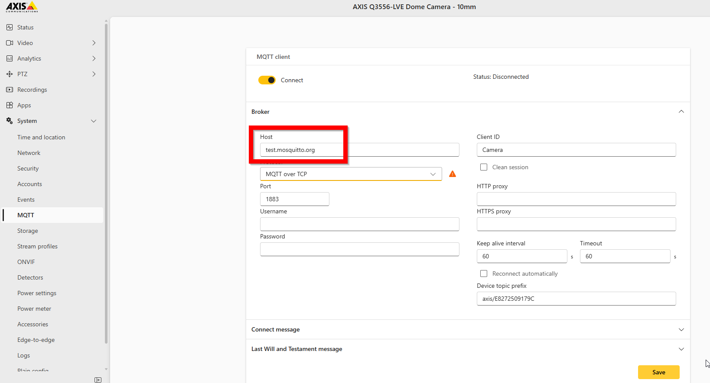
Task: Open Power settings
Action: (37, 293)
